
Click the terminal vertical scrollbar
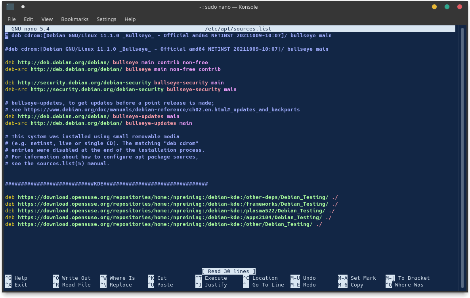(462, 157)
